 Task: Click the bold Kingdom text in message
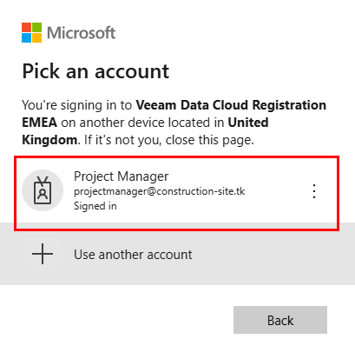(x=49, y=140)
